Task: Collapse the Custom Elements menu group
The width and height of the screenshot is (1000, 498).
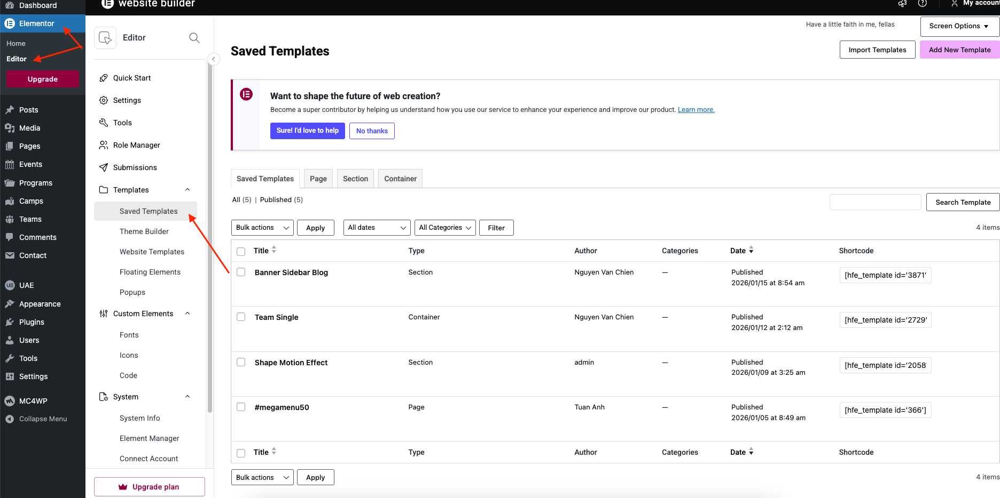Action: coord(187,314)
